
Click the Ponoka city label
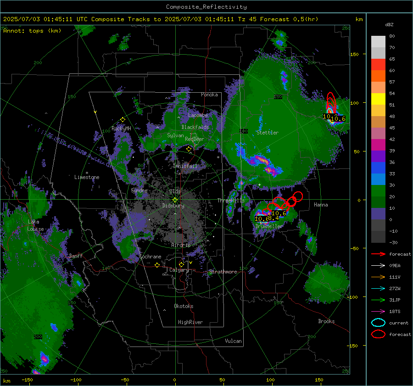pos(209,95)
